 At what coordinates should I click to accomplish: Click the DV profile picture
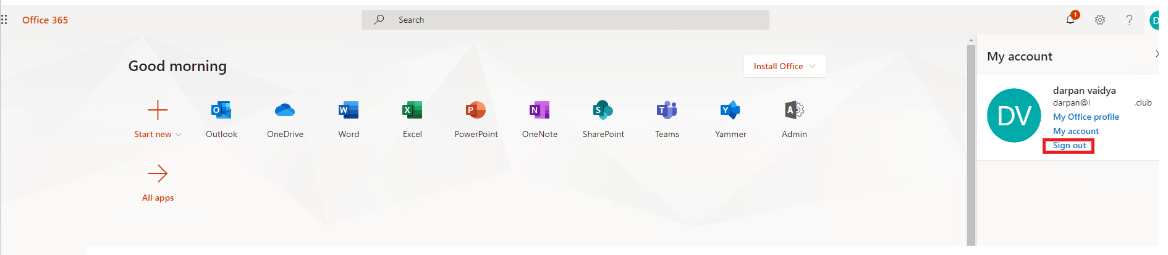click(1014, 115)
